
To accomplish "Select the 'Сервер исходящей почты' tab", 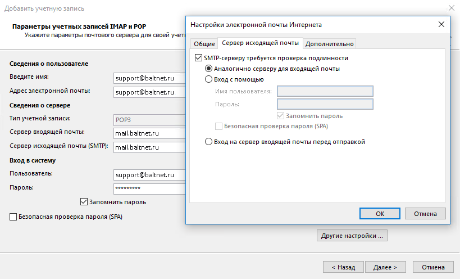I will (x=260, y=43).
